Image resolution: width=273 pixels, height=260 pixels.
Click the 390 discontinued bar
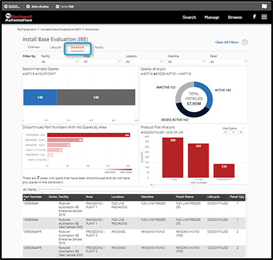tap(172, 157)
